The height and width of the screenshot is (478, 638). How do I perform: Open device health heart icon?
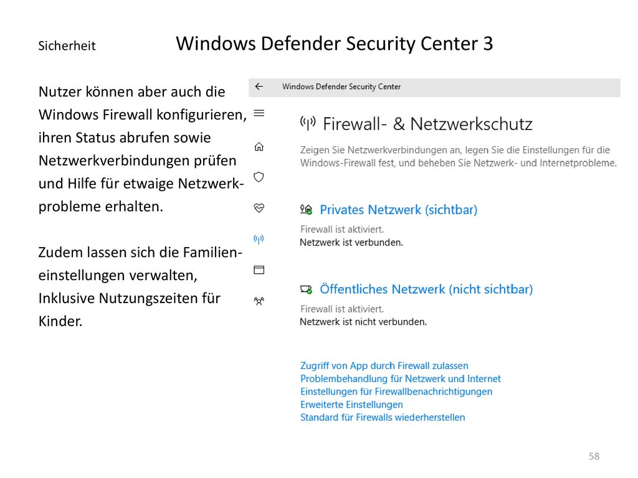259,208
